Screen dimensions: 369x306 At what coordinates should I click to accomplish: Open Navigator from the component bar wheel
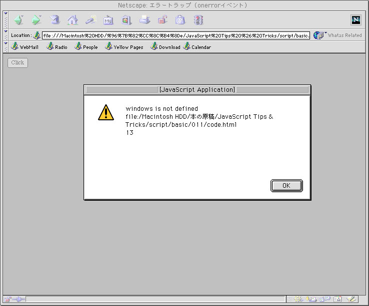[298, 299]
